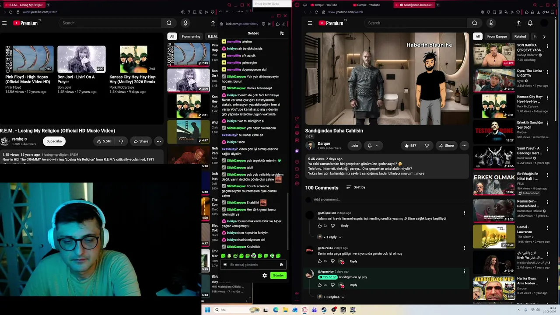Open notification preferences dropdown for Darque channel
Screen dimensions: 560x315
tap(373, 146)
